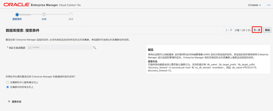Open the accessibility menu dots icon
273x111 pixels.
[269, 5]
